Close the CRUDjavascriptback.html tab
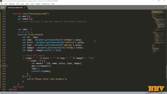The height and width of the screenshot is (94, 167). tap(25, 8)
